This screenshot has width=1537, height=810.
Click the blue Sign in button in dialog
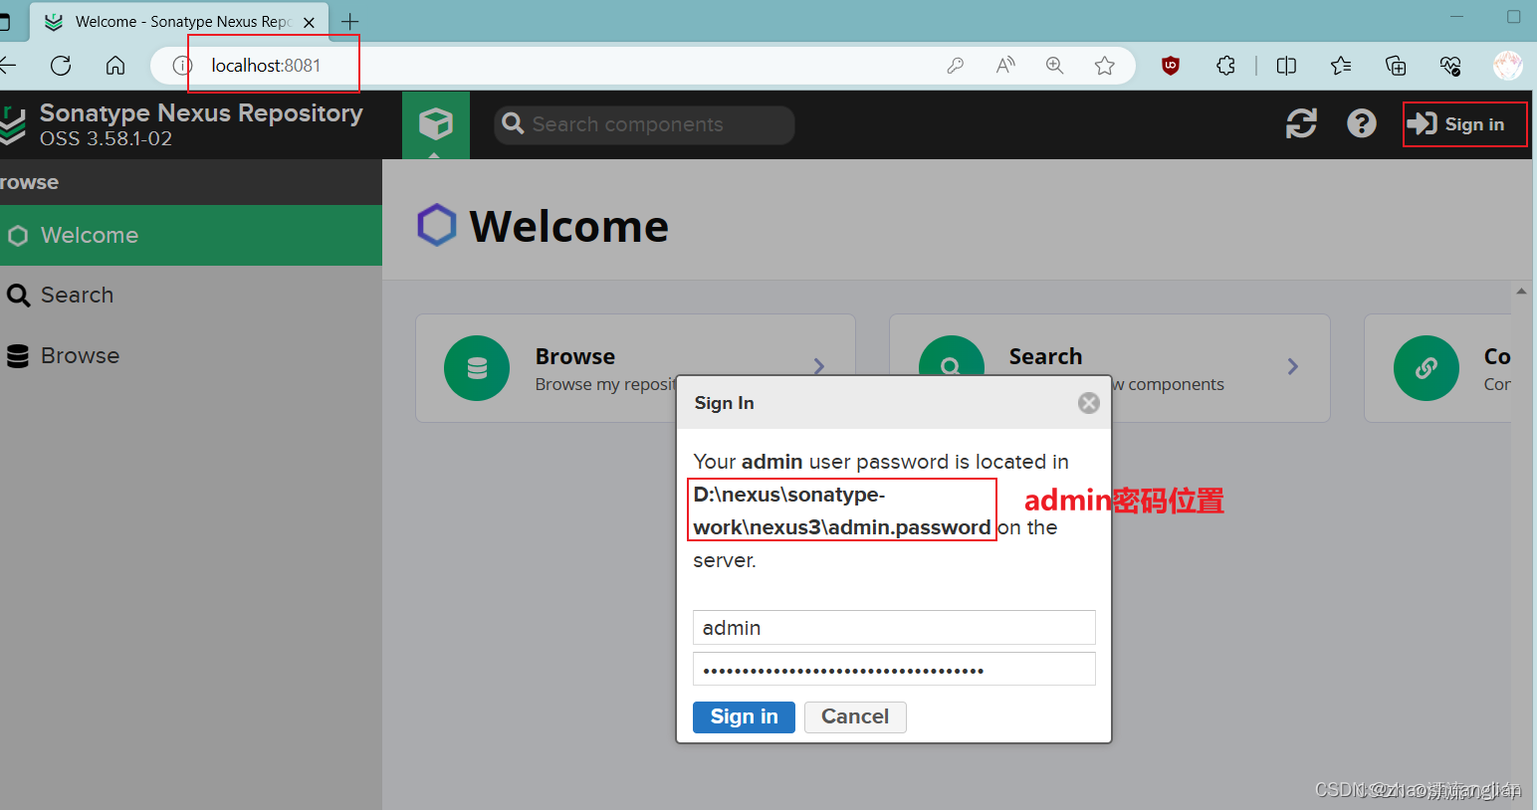tap(744, 717)
